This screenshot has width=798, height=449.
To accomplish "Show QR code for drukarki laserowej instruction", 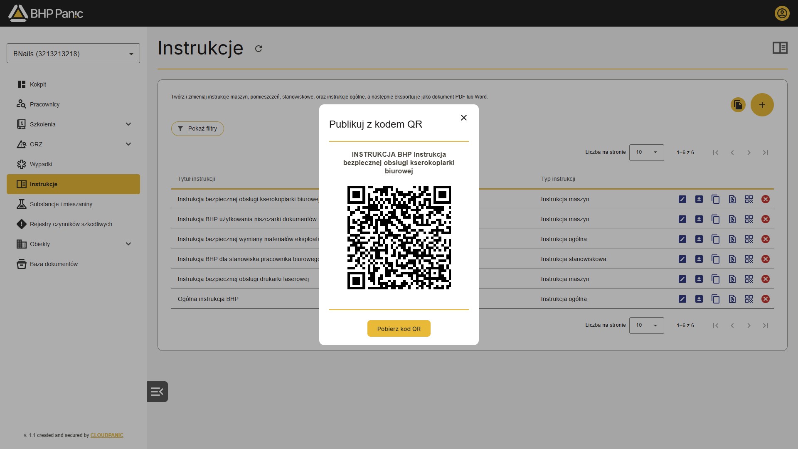I will (x=749, y=279).
